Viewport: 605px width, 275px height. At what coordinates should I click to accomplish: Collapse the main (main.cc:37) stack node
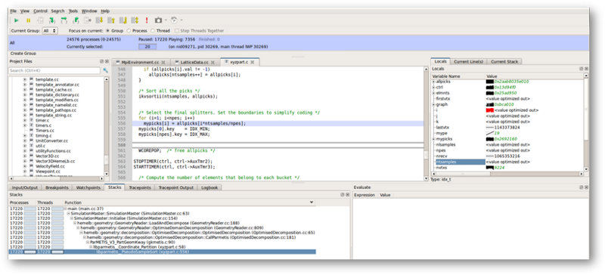pyautogui.click(x=66, y=209)
